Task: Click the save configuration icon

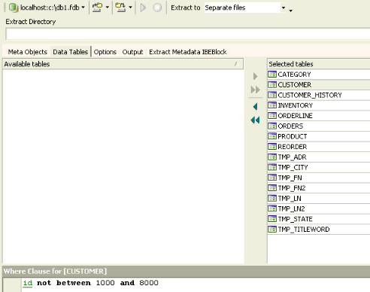Action: click(120, 8)
